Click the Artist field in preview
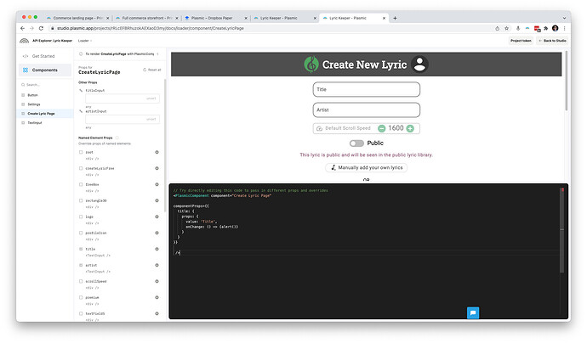 [366, 110]
